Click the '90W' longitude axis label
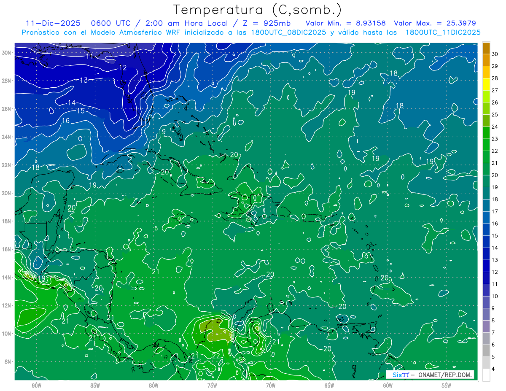 pos(36,386)
